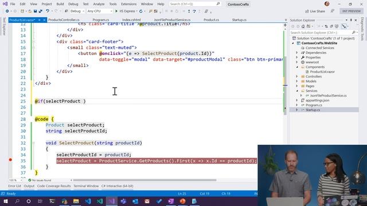The width and height of the screenshot is (367, 206).
Task: Click the Search (Ctrl+Q) box
Action: [x=194, y=4]
